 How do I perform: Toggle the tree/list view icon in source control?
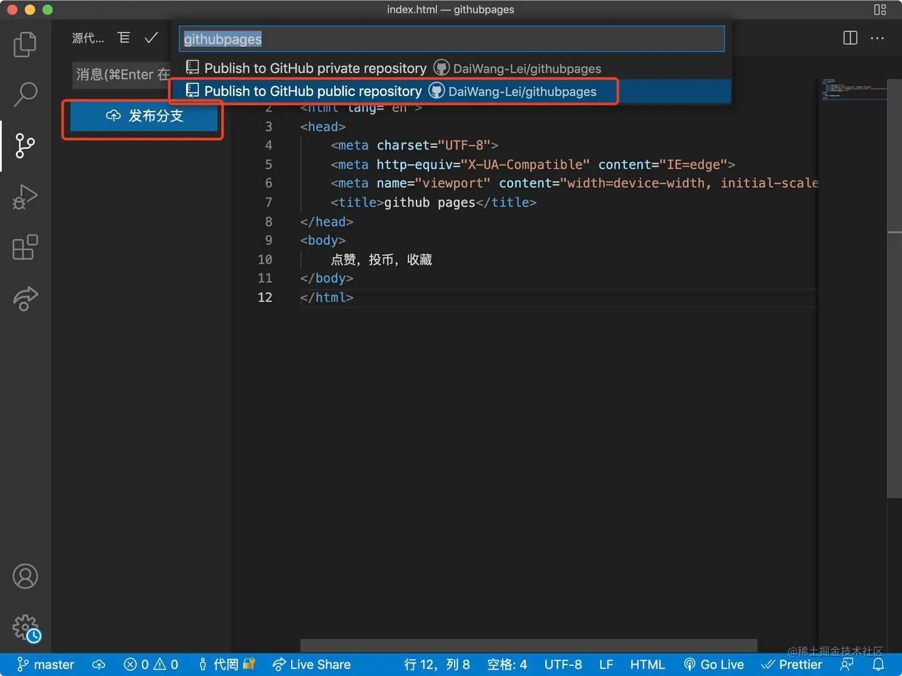coord(124,38)
